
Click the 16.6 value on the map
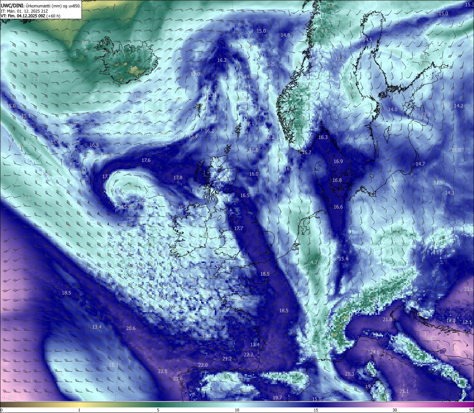pos(338,207)
